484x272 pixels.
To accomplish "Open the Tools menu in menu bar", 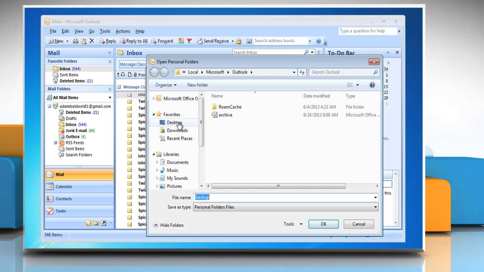I will pos(105,31).
